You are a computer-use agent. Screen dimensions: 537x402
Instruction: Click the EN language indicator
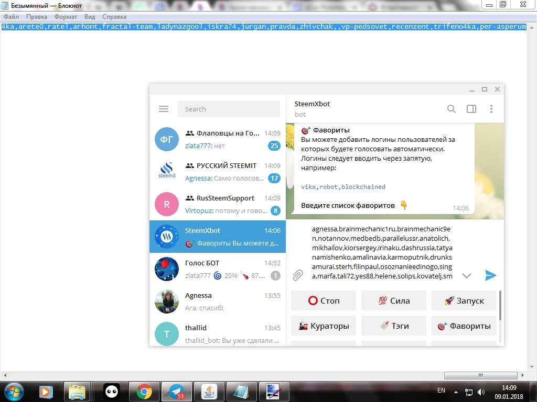click(441, 390)
